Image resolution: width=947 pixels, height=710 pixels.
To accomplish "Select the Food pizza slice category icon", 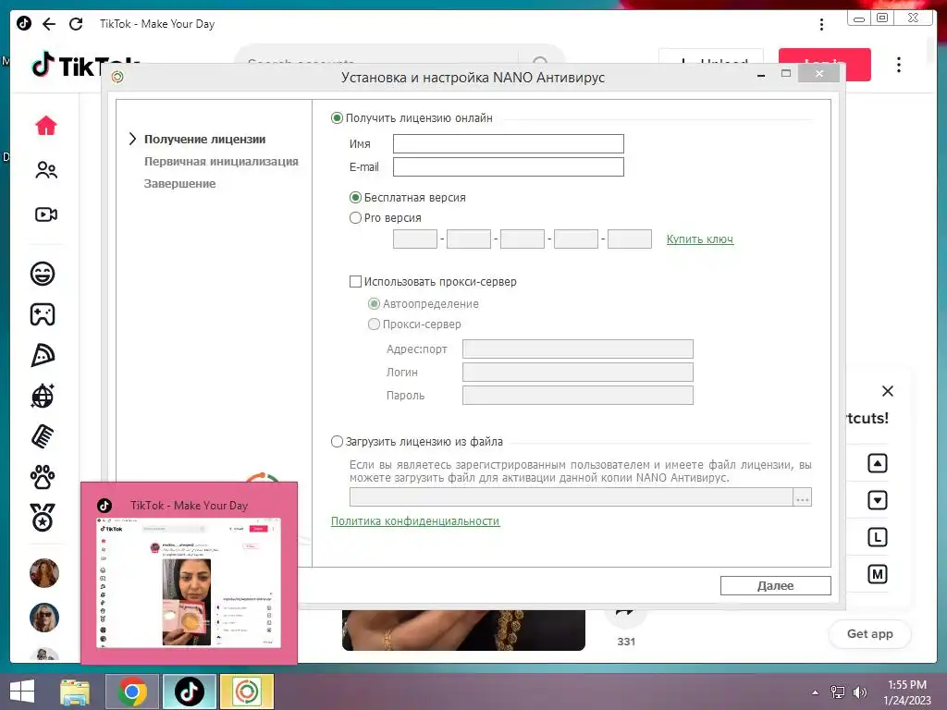I will [x=43, y=356].
